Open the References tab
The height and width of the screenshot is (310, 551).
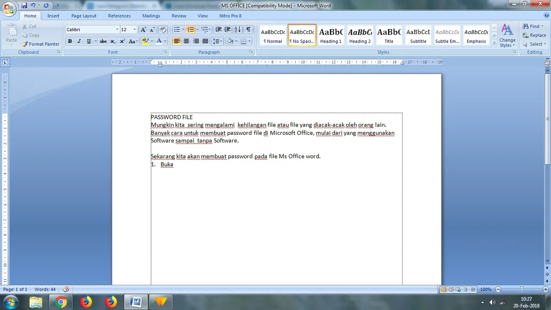coord(119,16)
